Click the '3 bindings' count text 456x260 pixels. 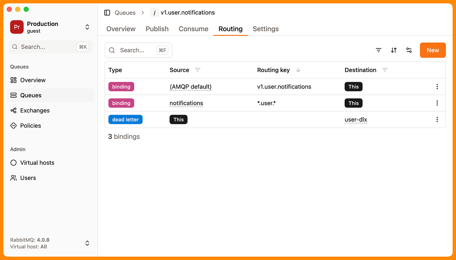tap(124, 137)
